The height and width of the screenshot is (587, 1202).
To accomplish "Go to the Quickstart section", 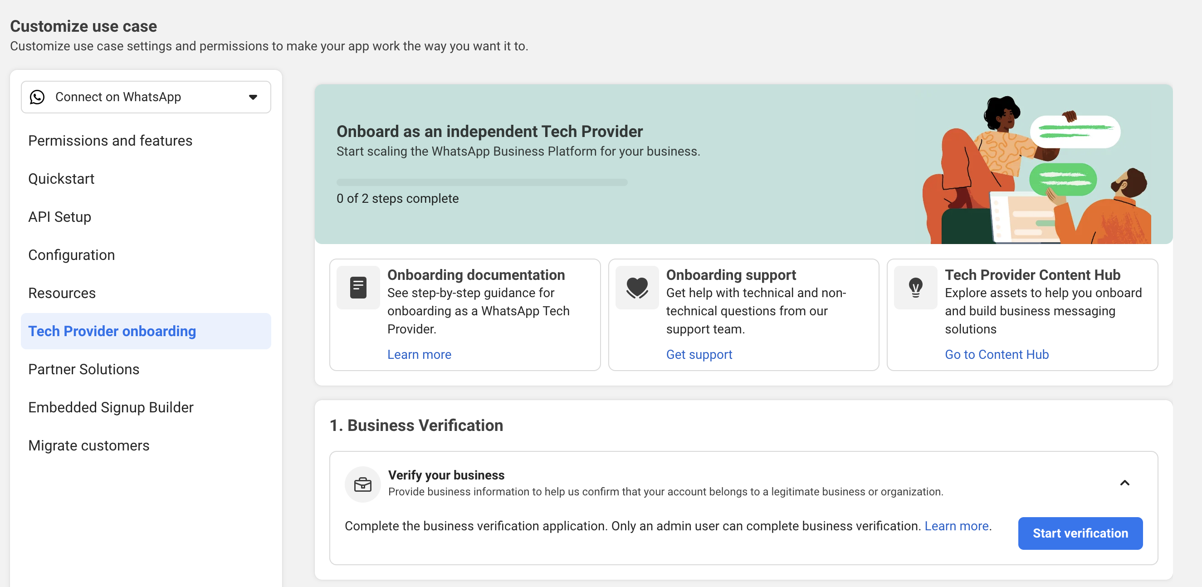I will pyautogui.click(x=61, y=179).
